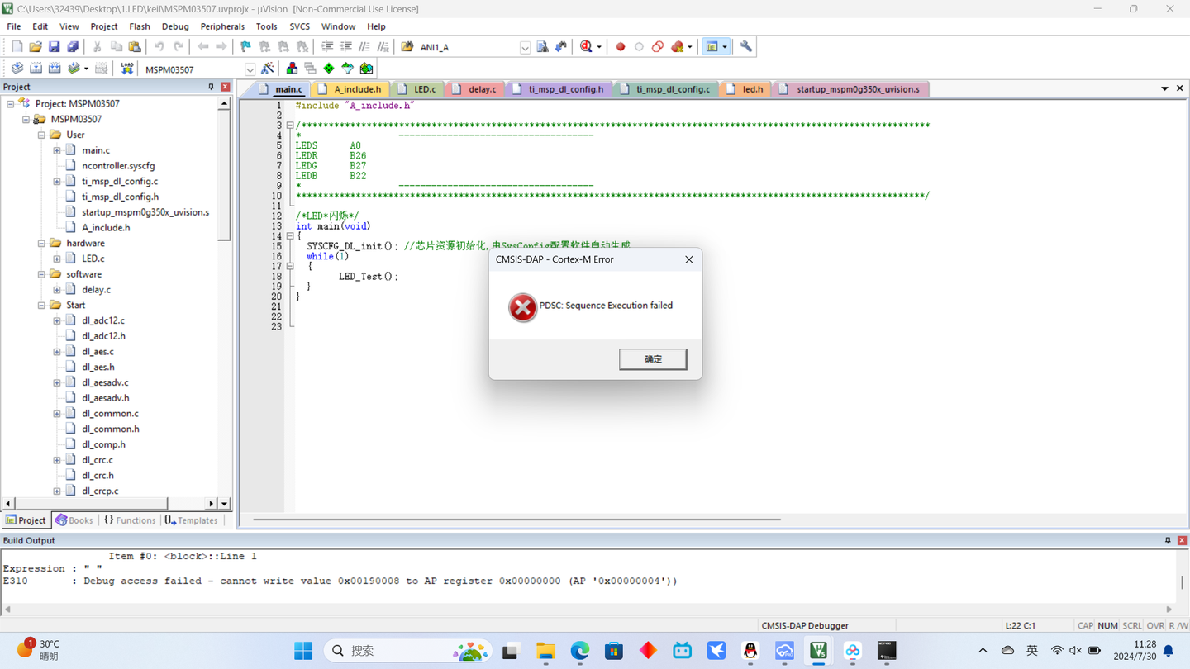This screenshot has height=669, width=1190.
Task: Open Options for Target magic wand icon
Action: pyautogui.click(x=268, y=69)
